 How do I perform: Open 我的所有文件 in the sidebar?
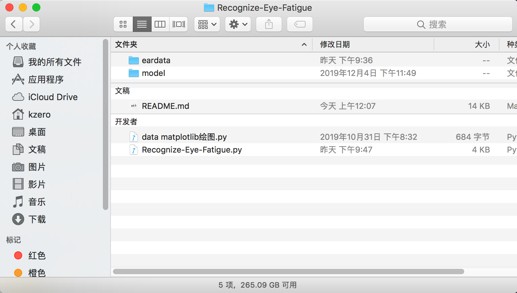(55, 62)
